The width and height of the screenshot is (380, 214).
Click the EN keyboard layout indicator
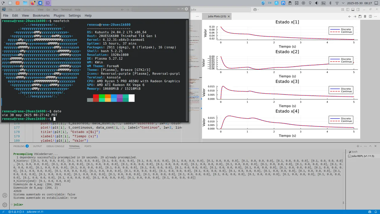coord(270,3)
